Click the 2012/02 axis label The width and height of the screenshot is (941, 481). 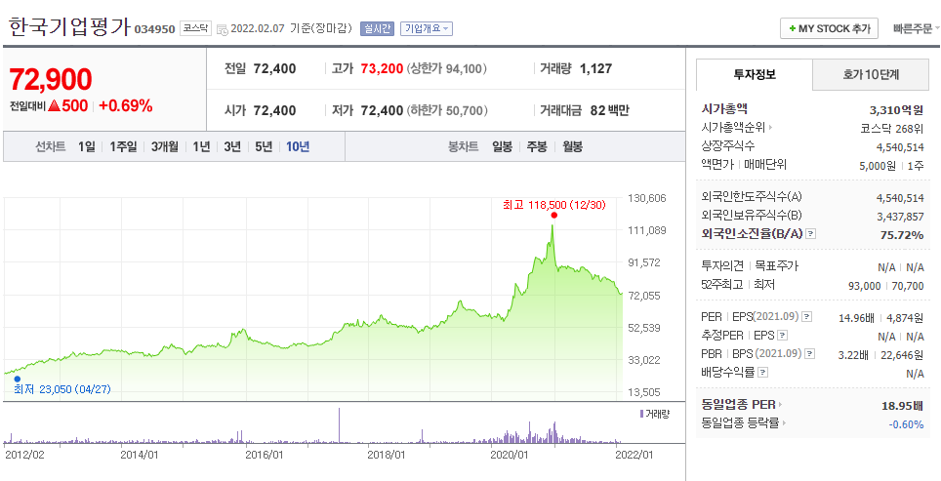click(23, 456)
